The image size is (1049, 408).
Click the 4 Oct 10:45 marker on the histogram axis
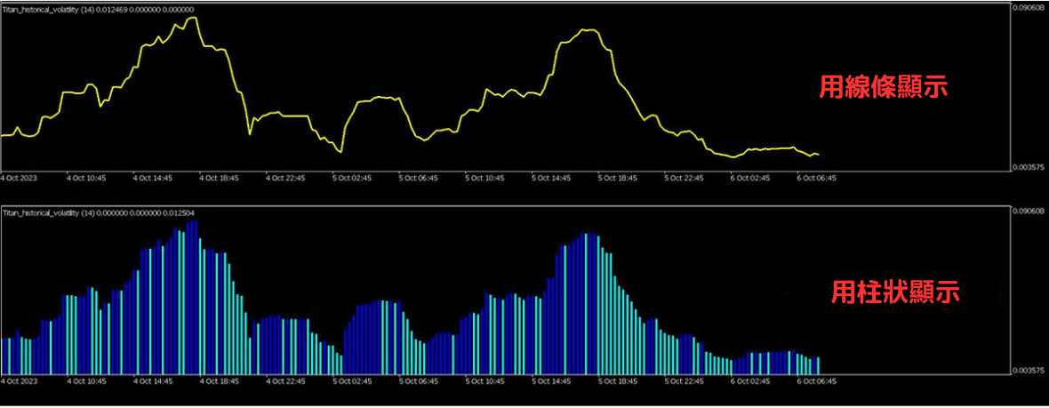coord(86,381)
